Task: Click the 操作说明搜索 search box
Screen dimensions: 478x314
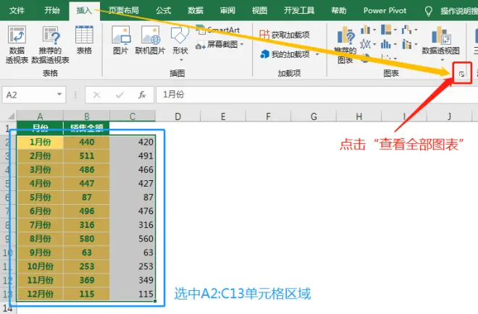Action: point(459,12)
